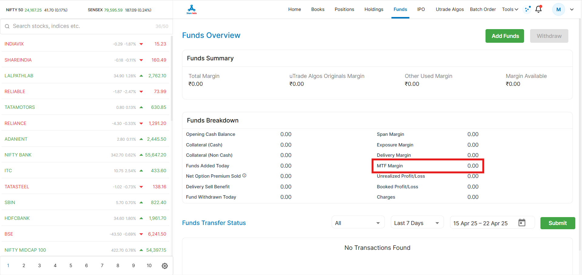Open the Tools dropdown menu
The height and width of the screenshot is (275, 582).
pos(510,9)
